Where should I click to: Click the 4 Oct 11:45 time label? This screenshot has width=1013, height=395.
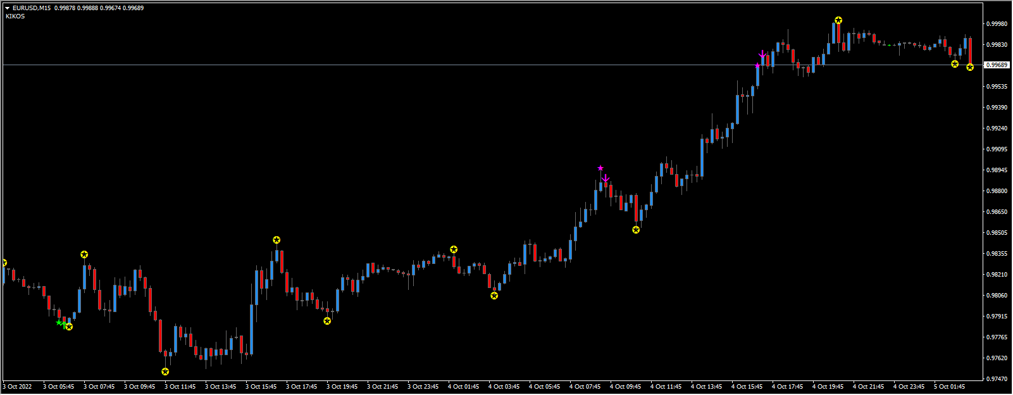point(666,387)
